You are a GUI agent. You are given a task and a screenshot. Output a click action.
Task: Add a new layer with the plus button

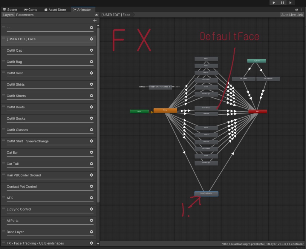point(95,20)
